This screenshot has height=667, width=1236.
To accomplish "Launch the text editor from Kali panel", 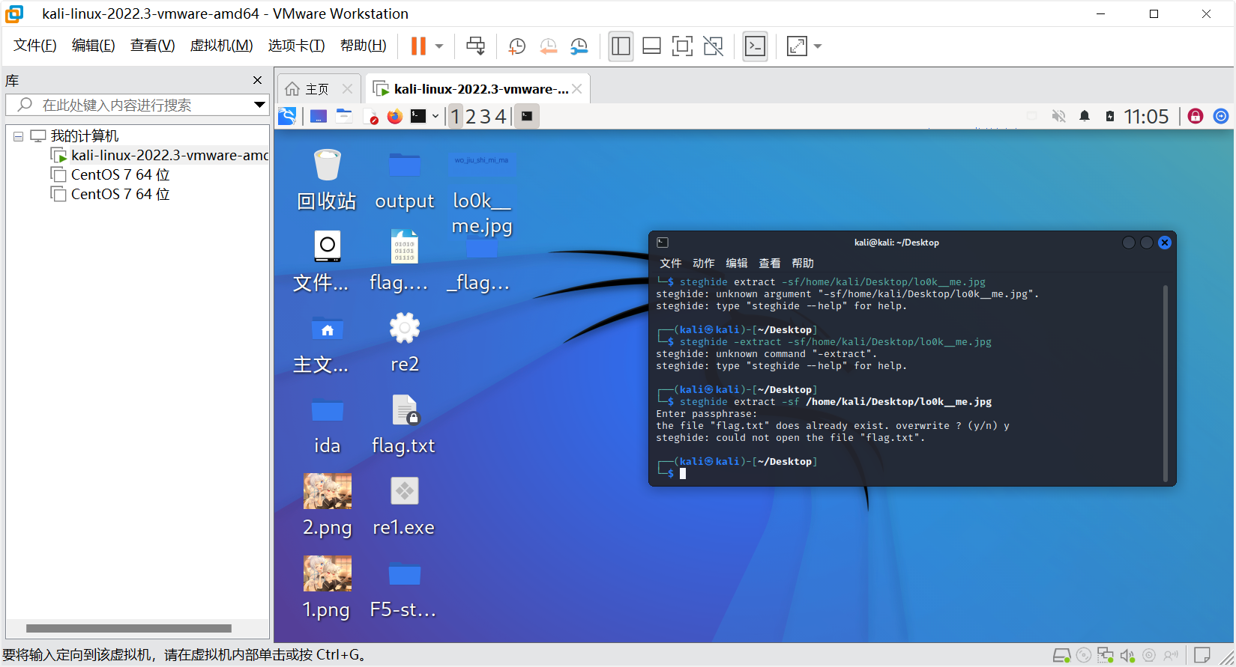I will click(370, 116).
